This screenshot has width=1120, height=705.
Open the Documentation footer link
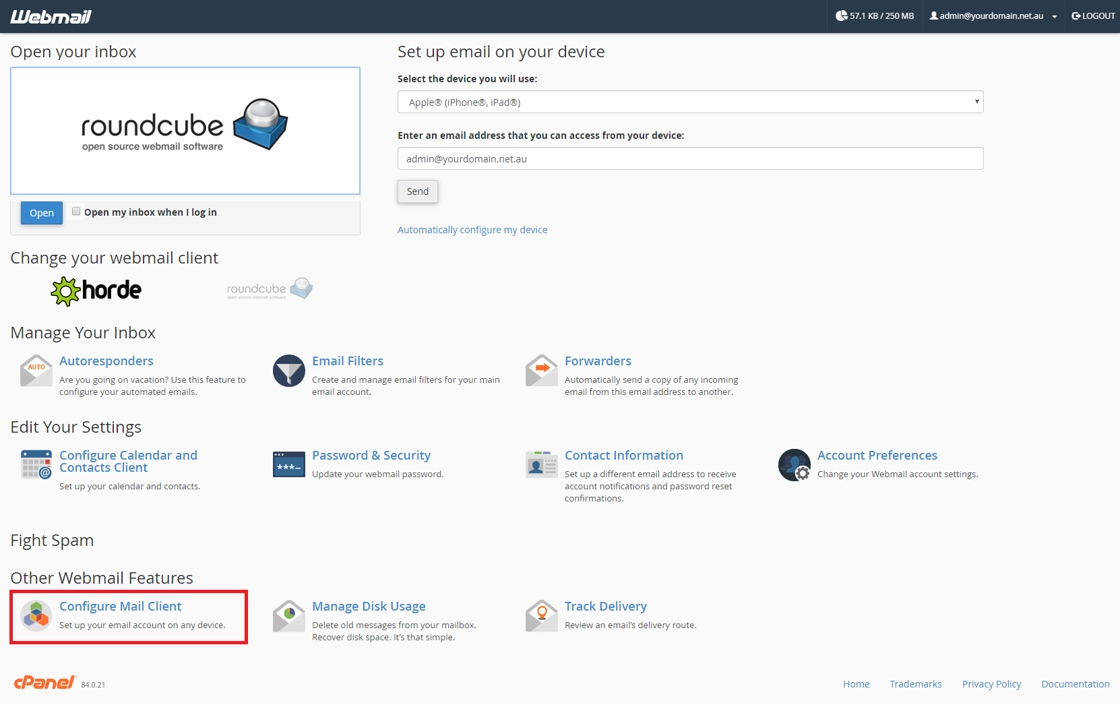(1075, 684)
